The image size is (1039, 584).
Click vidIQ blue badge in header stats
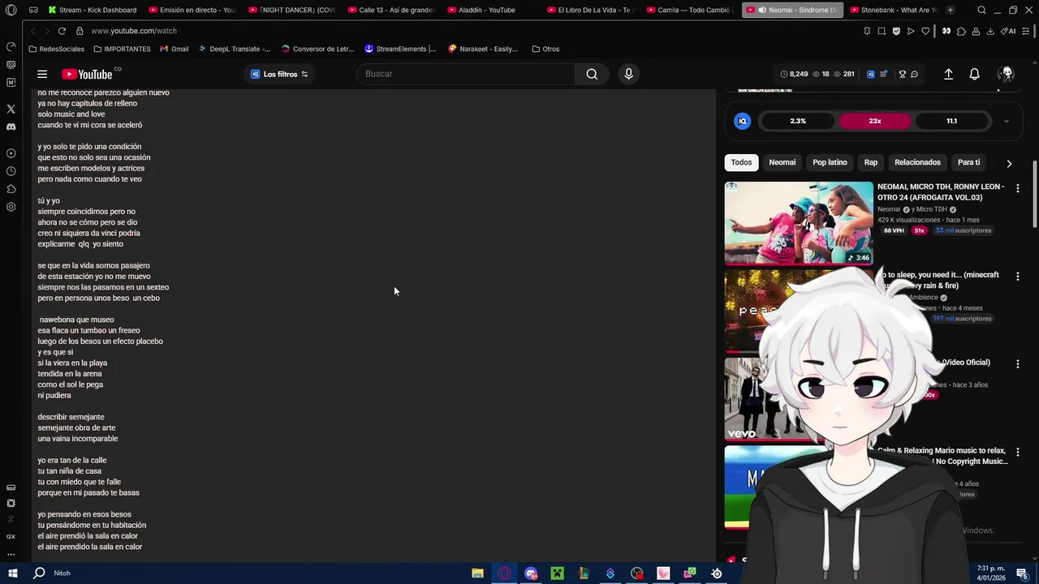point(871,74)
